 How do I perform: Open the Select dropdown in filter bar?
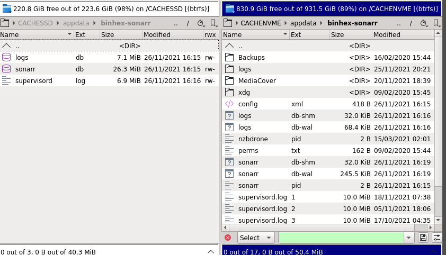coord(256,238)
